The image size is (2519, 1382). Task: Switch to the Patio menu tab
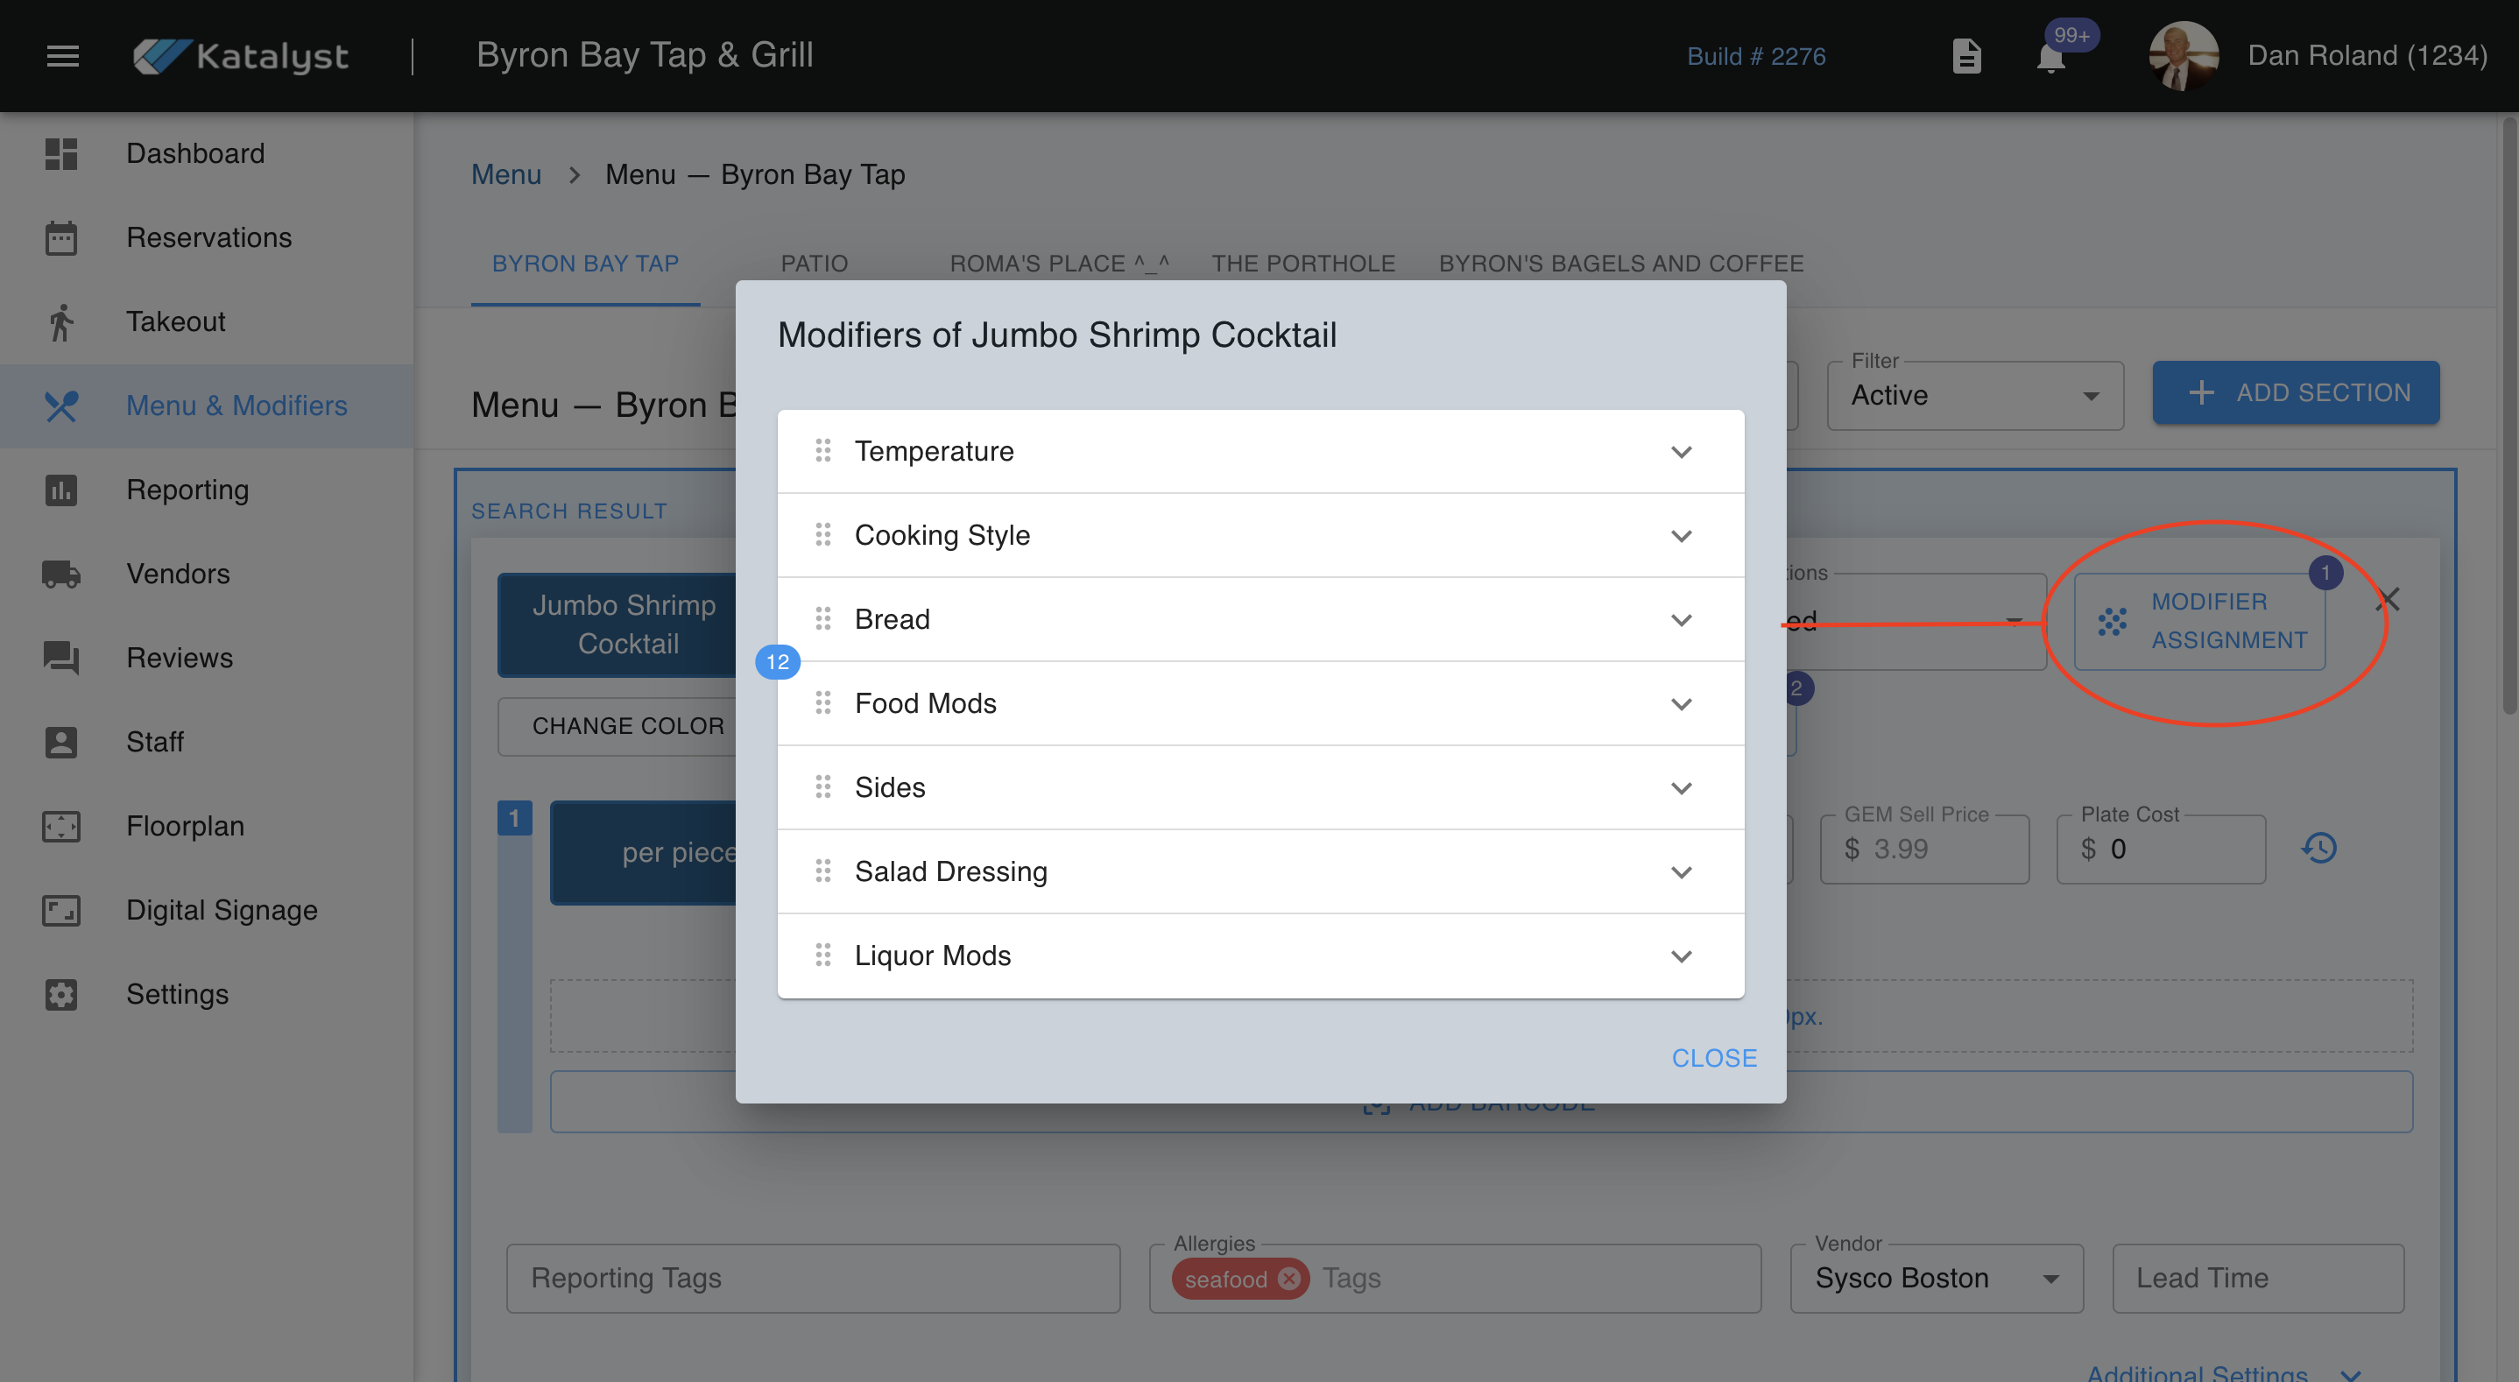click(x=814, y=263)
